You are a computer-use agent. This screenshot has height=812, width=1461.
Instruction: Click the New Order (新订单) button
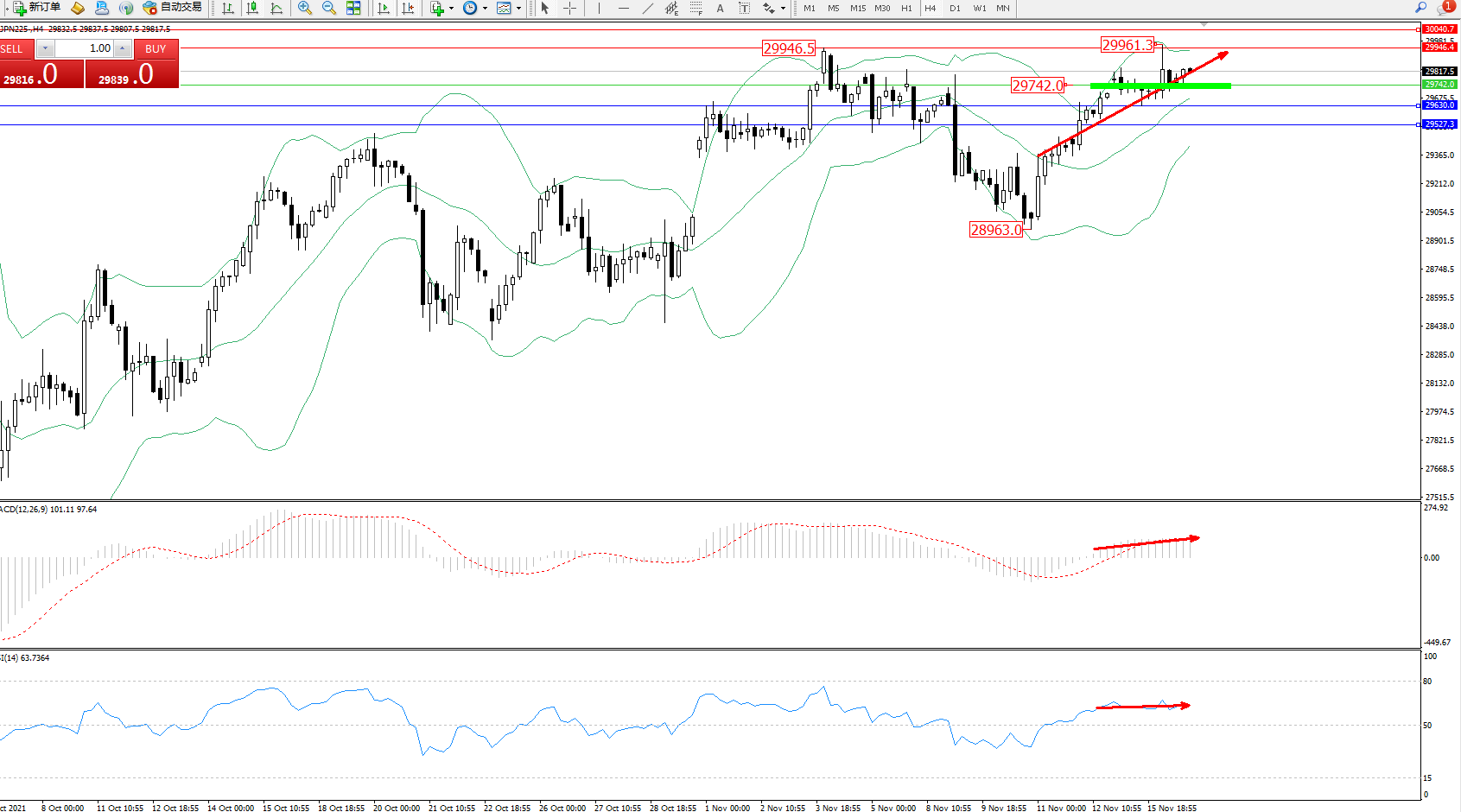pos(37,8)
